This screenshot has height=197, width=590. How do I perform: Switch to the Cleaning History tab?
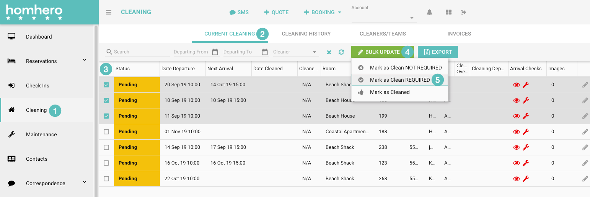point(306,34)
